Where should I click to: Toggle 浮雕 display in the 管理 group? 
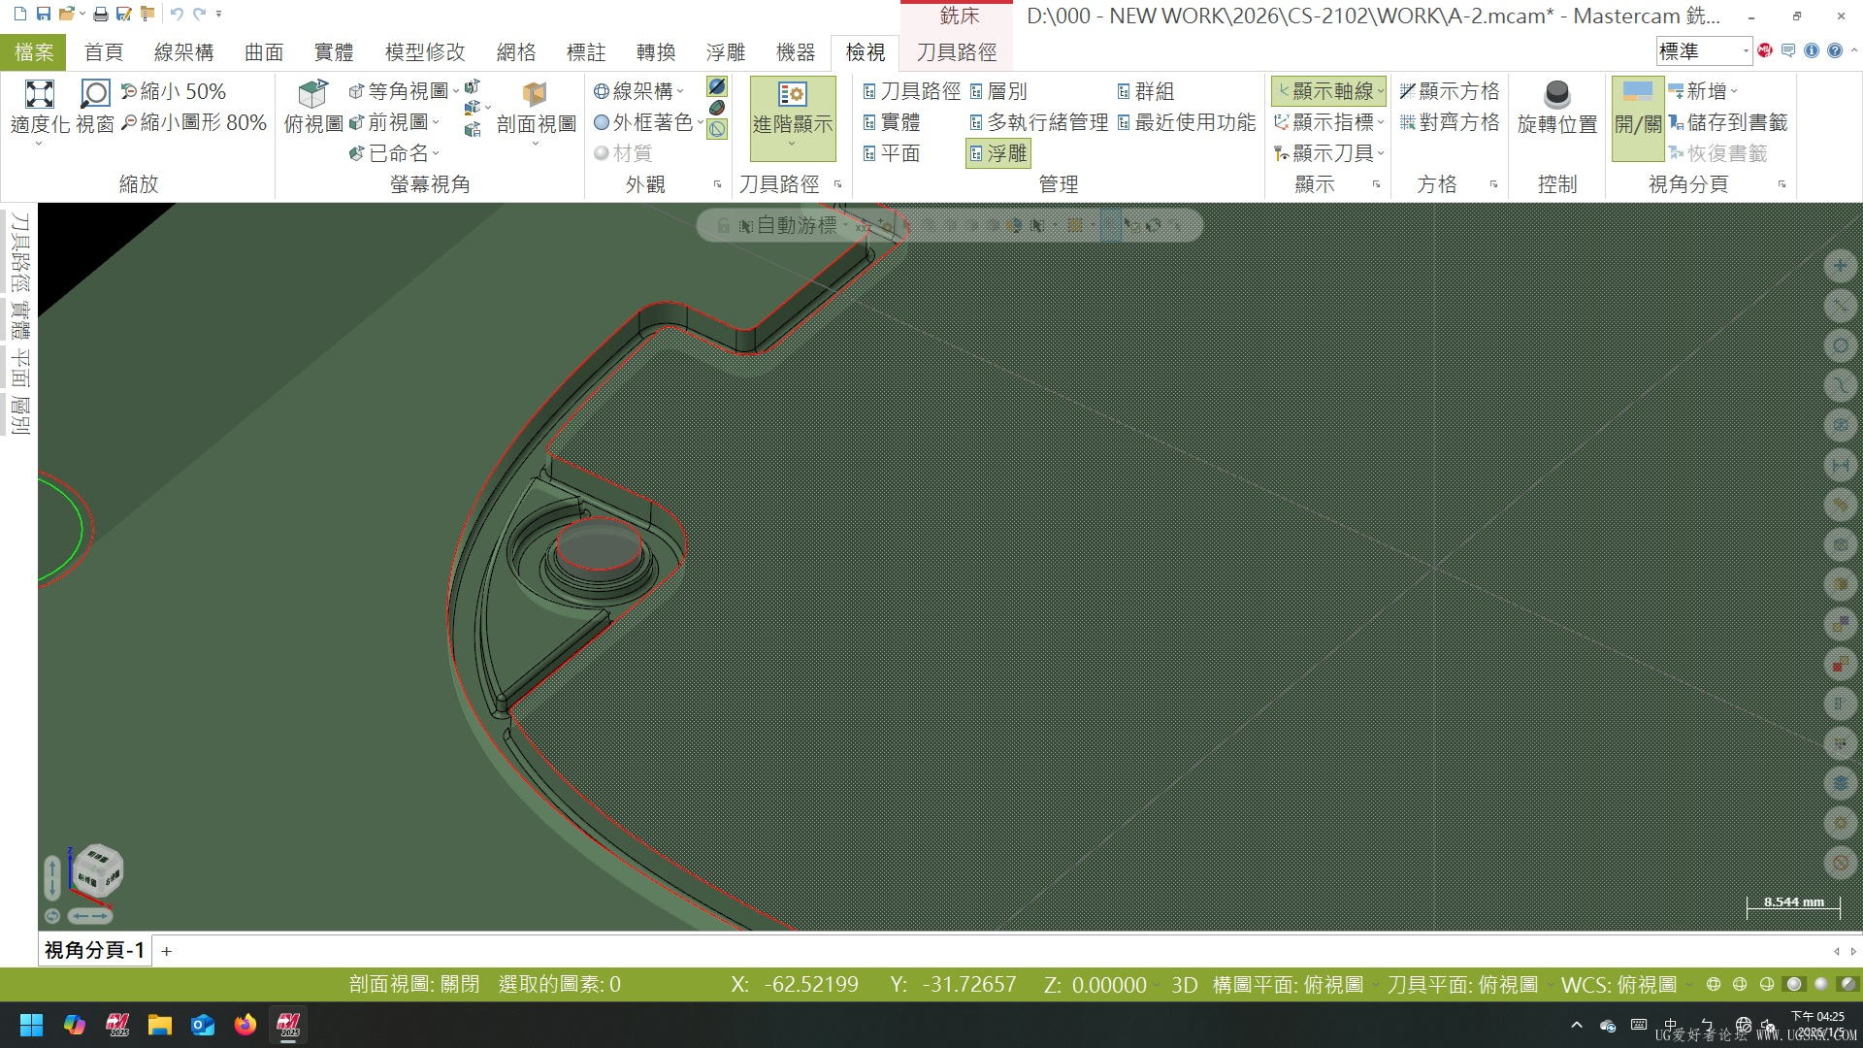[998, 152]
